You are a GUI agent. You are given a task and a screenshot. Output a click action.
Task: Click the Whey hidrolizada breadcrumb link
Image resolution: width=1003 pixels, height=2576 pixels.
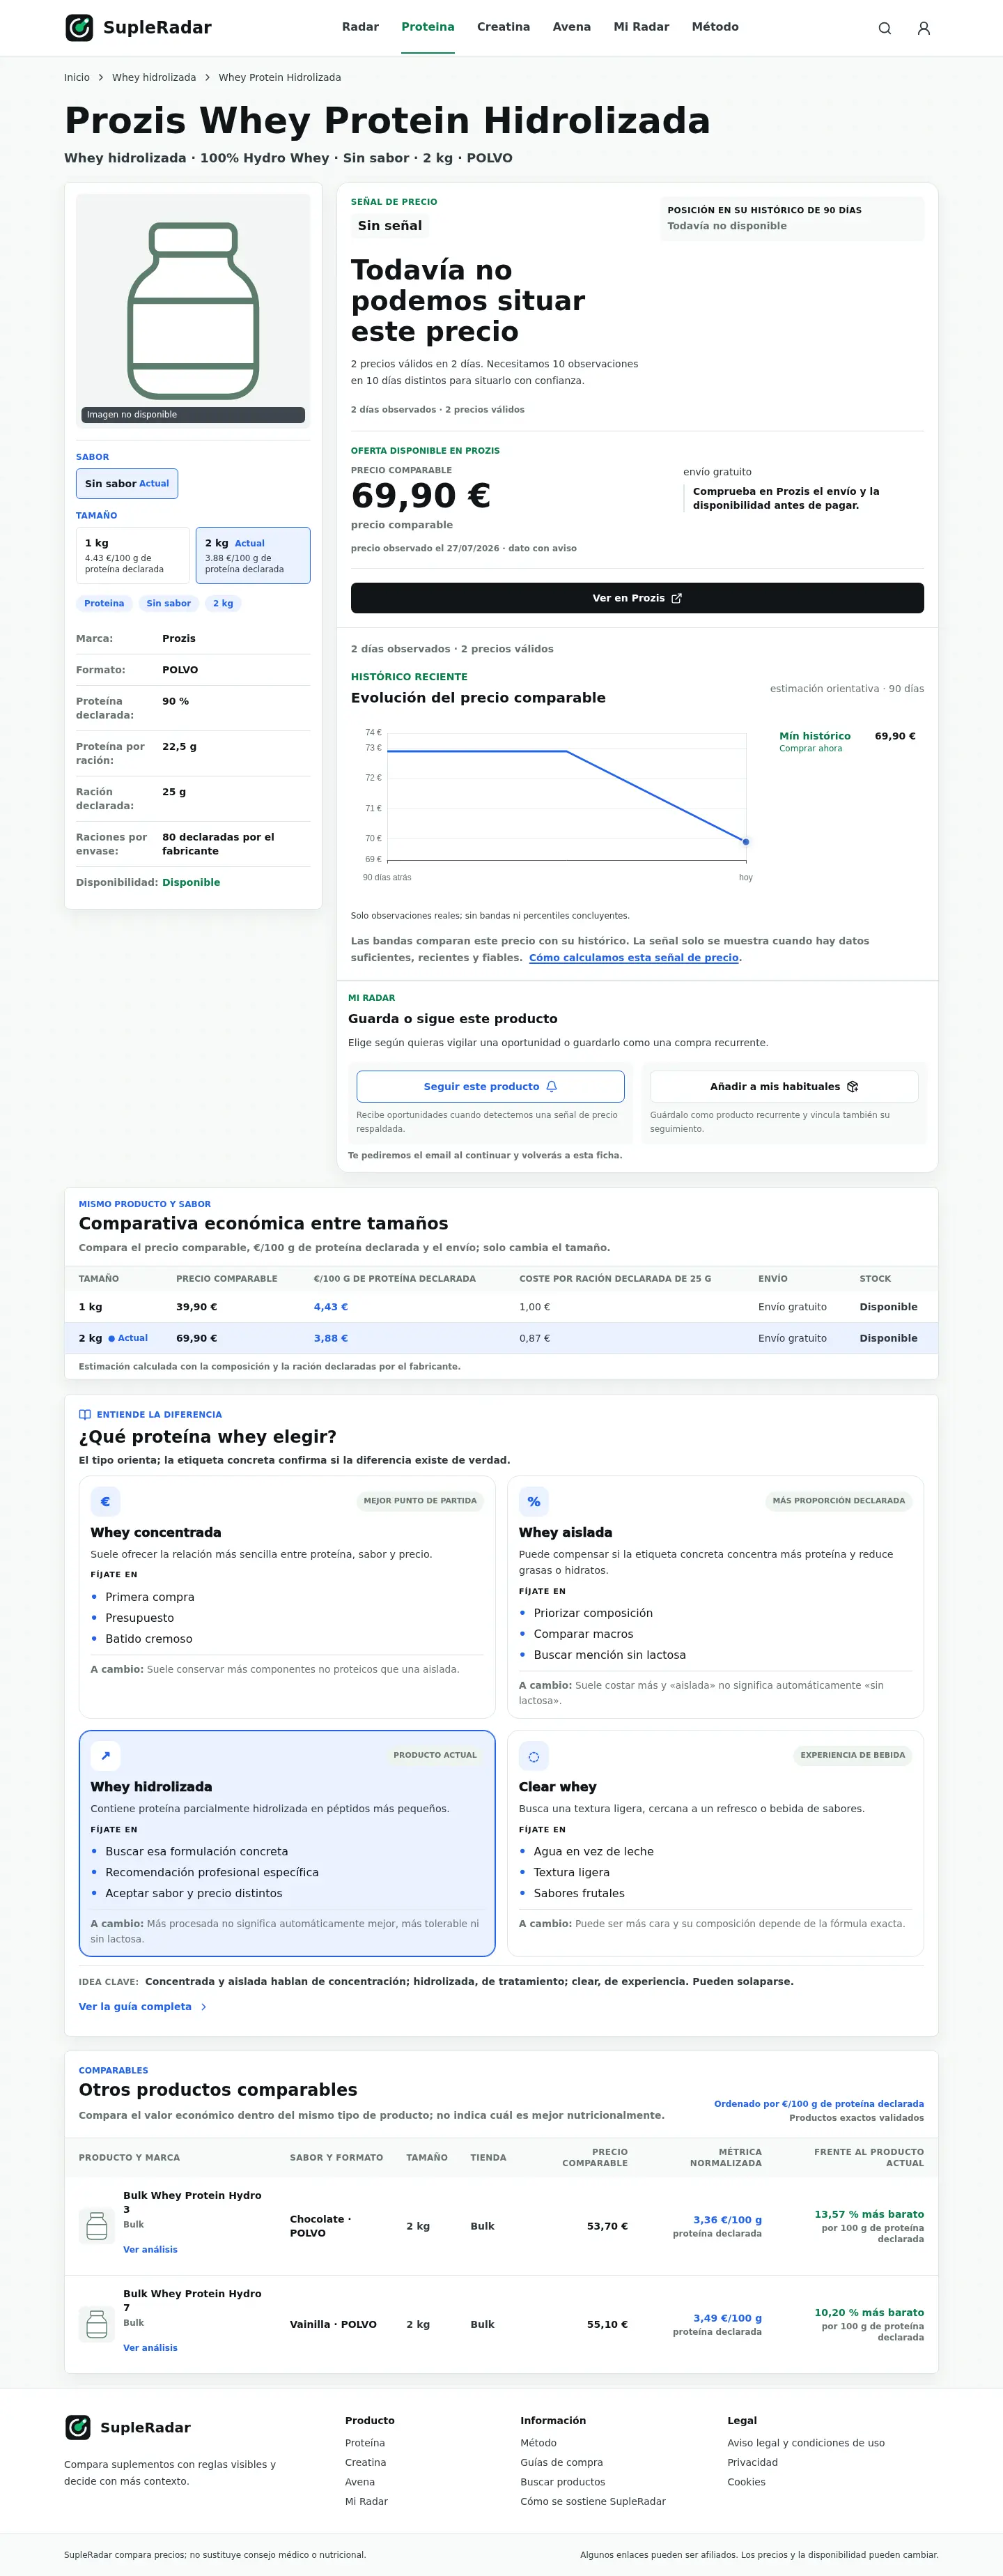[x=154, y=77]
